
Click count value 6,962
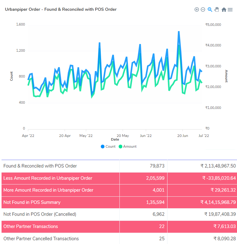coord(158,214)
